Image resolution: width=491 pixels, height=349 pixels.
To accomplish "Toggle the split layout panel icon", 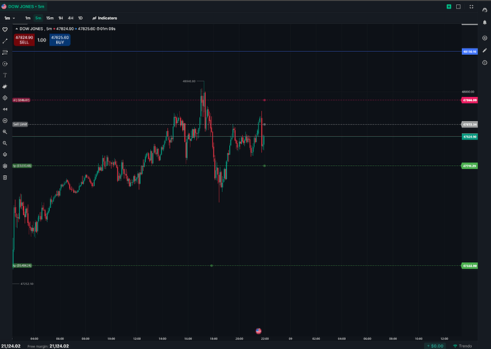I will (458, 6).
